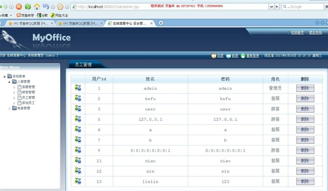The height and width of the screenshot is (191, 328).
Task: Click the orange 后退 back icon
Action: pos(213,56)
